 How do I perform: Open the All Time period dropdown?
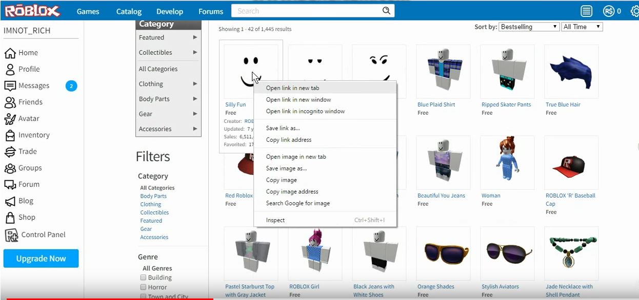tap(582, 27)
